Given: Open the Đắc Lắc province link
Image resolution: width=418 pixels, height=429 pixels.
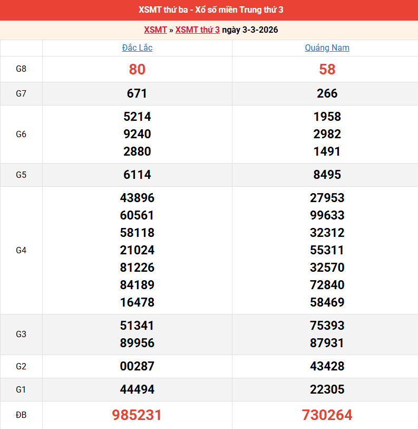Looking at the screenshot, I should [137, 48].
